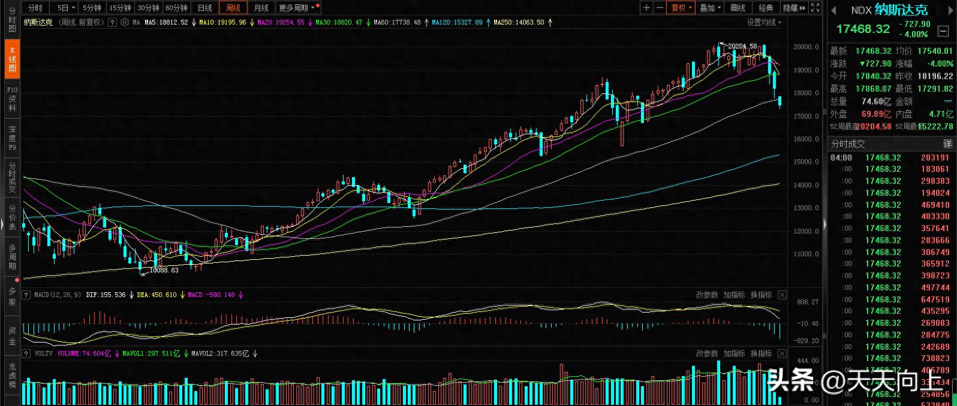The width and height of the screenshot is (957, 406).
Task: Click help icon next to 纳斯达克 title
Action: click(x=112, y=22)
